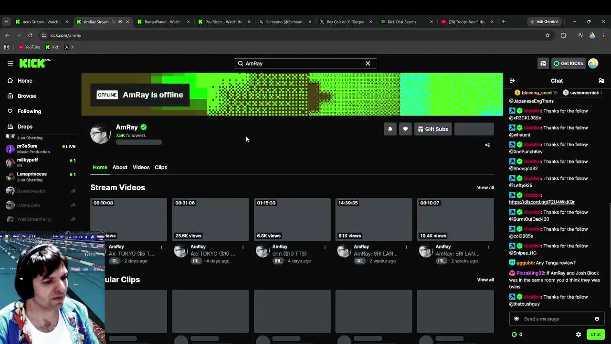The height and width of the screenshot is (344, 611).
Task: Share the AmRay channel
Action: coord(487,145)
